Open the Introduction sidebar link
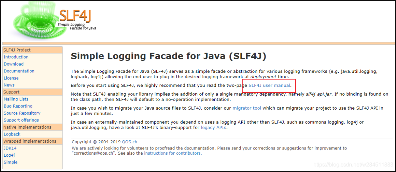The width and height of the screenshot is (396, 172). point(16,57)
